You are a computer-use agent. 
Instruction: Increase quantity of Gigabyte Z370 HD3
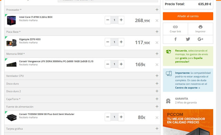(x=121, y=42)
